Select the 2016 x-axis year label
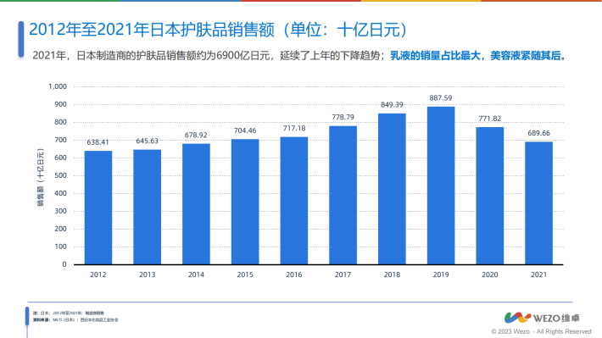The width and height of the screenshot is (602, 338). [294, 274]
